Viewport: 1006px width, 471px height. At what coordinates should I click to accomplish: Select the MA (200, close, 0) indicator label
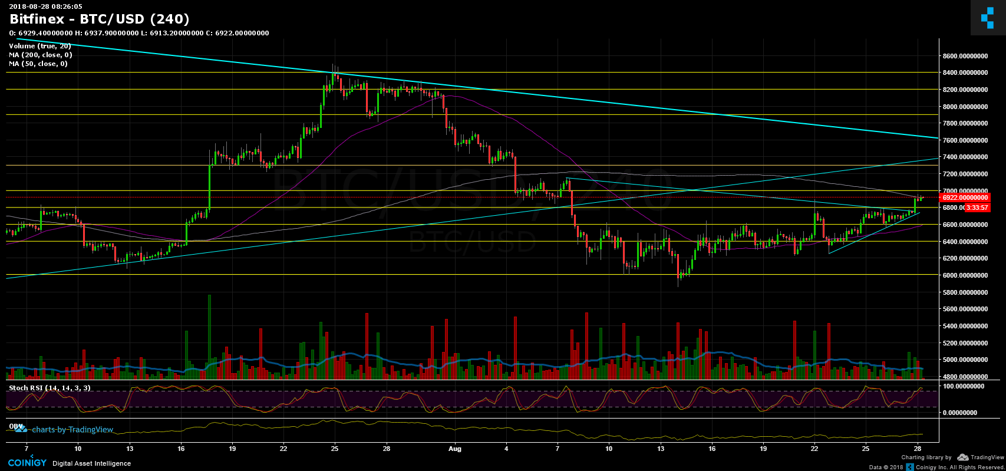pos(41,55)
